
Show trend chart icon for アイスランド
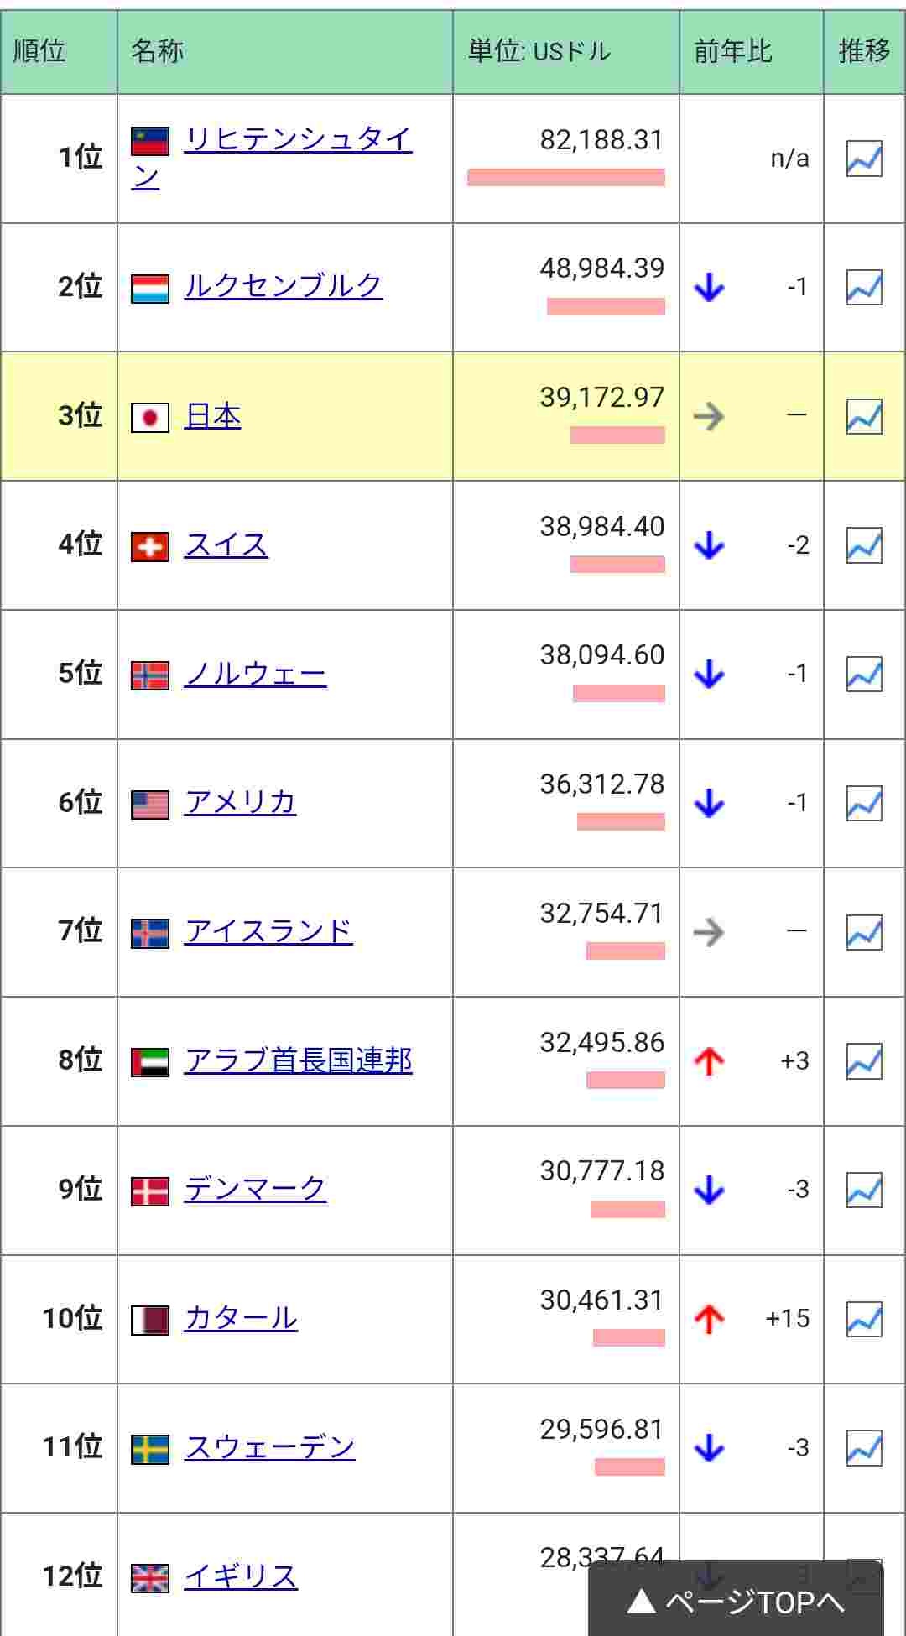[x=864, y=932]
